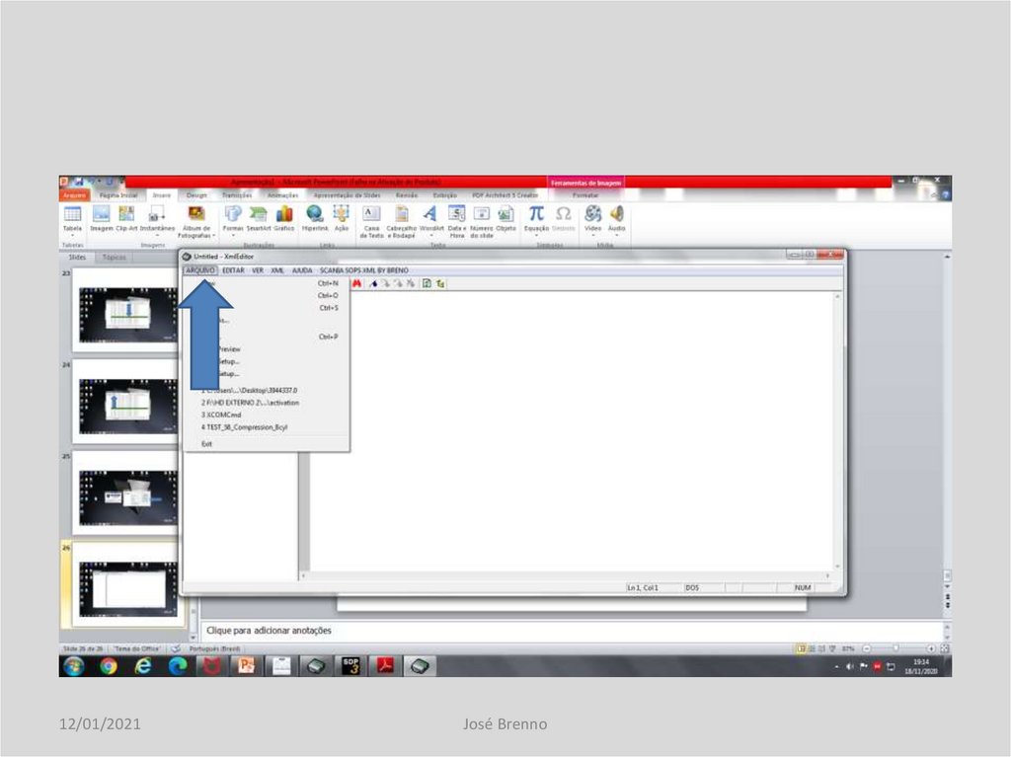Click the dark blue marker icon in XmlEditor toolbar

tap(373, 283)
